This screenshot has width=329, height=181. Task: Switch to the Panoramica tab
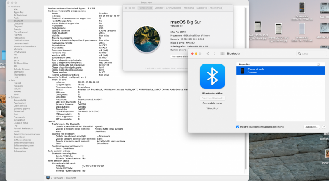tap(145, 8)
